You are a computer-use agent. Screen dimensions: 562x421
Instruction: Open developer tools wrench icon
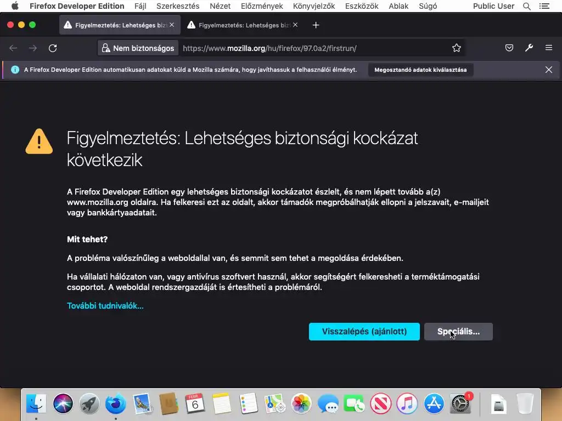[529, 48]
